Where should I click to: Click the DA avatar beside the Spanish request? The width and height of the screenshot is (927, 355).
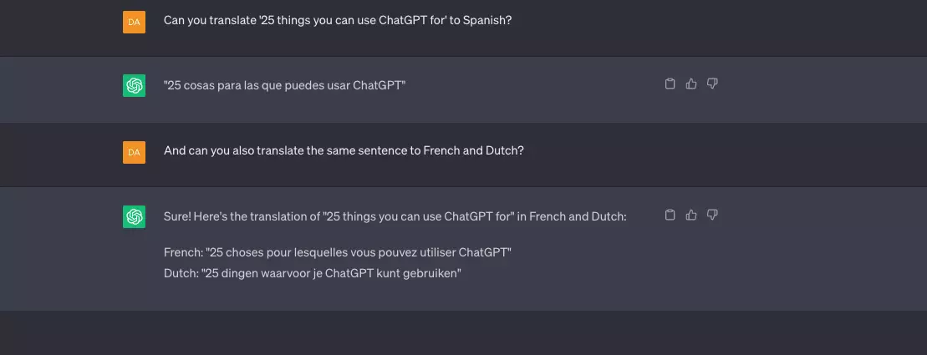(135, 22)
